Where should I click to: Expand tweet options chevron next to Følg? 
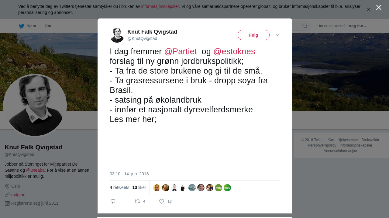tap(277, 35)
